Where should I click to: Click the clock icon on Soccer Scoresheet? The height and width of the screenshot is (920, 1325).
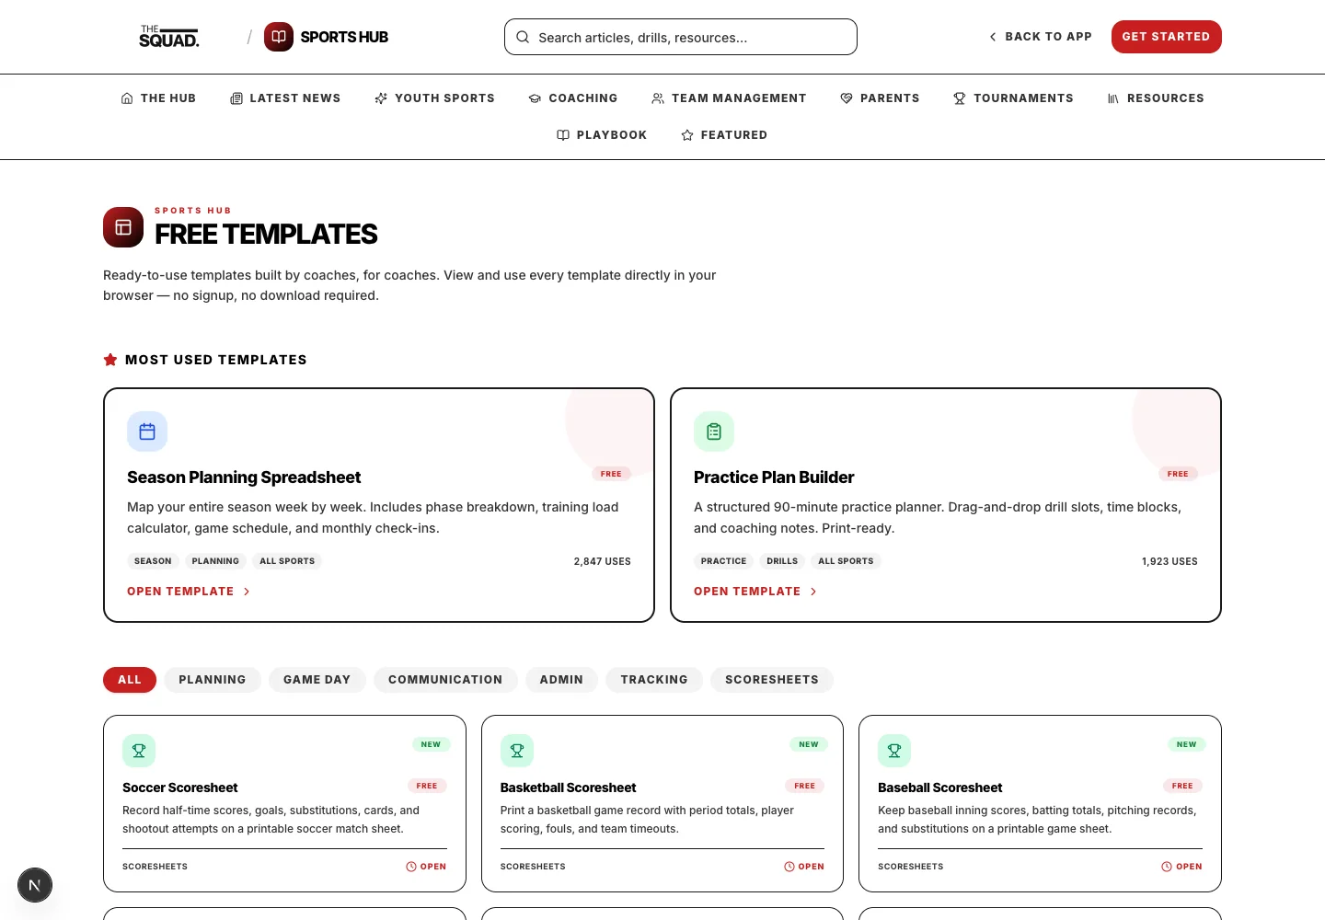pyautogui.click(x=411, y=867)
